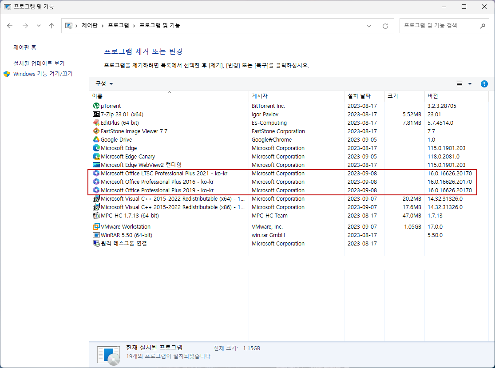Click the Office Professional Plus 2016 icon
The height and width of the screenshot is (368, 495).
tap(96, 182)
